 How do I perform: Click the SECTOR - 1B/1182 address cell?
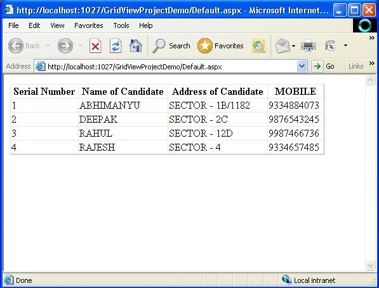coord(218,106)
